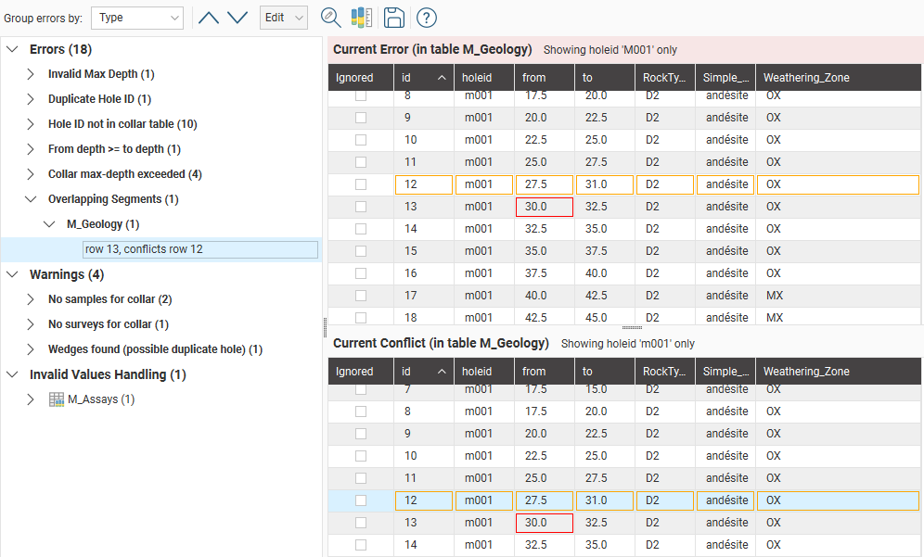The height and width of the screenshot is (557, 924).
Task: Go to next error with down arrow
Action: 237,18
